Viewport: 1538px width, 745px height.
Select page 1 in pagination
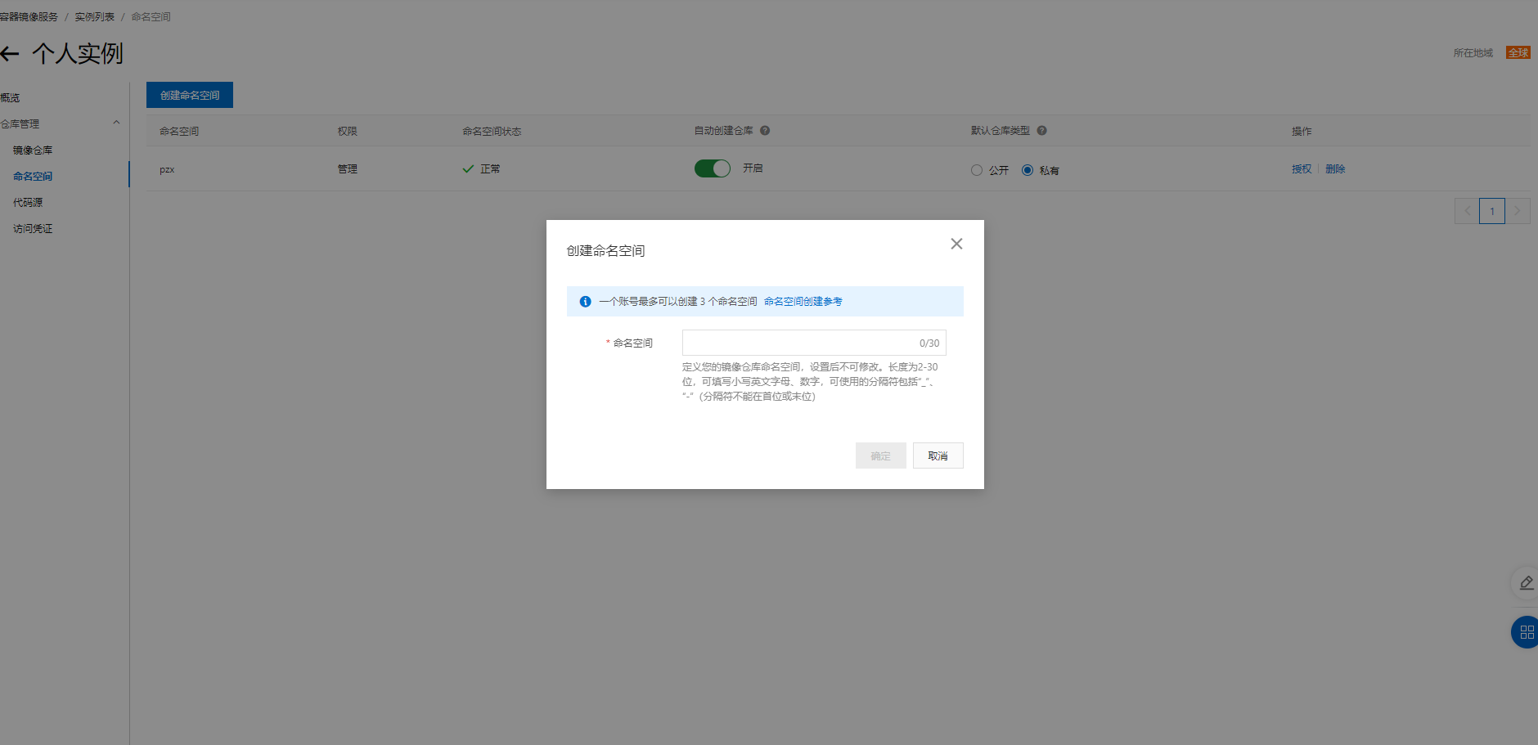click(x=1492, y=211)
